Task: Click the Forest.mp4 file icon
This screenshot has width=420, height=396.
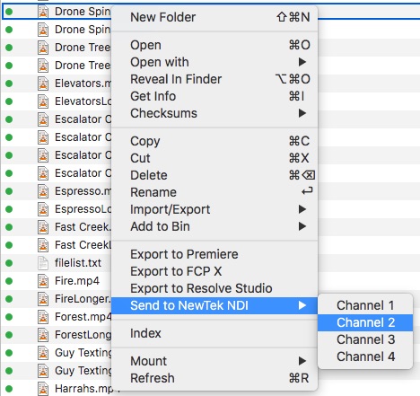Action: click(43, 317)
